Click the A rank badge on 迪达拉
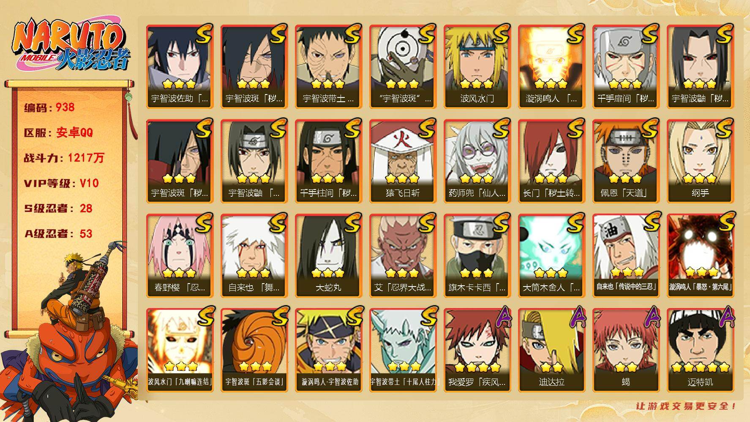Image resolution: width=750 pixels, height=422 pixels. (576, 317)
